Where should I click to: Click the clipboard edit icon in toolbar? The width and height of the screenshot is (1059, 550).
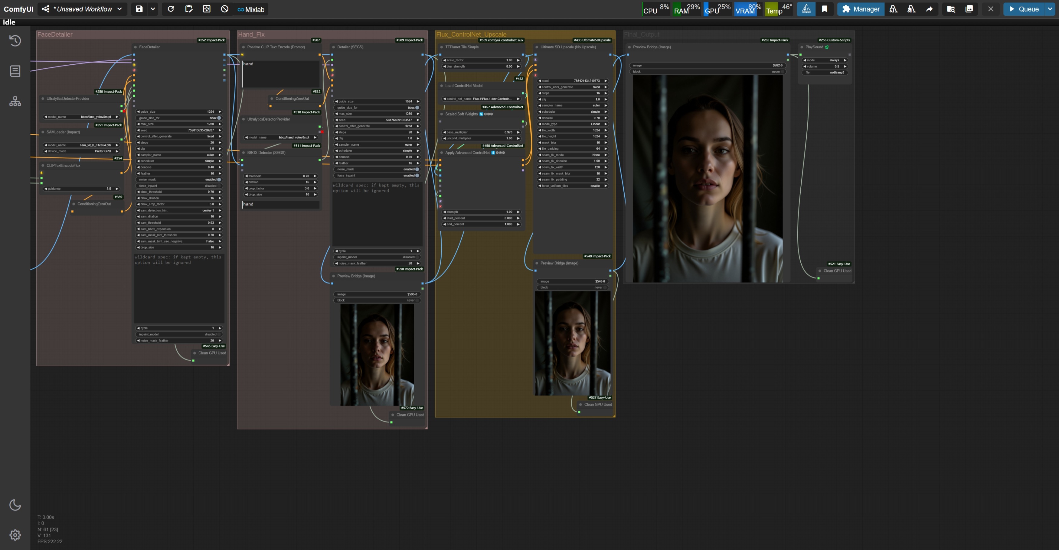point(189,9)
